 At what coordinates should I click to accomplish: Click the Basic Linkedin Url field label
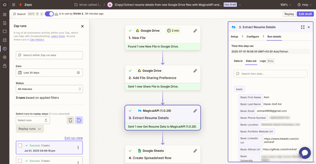coord(251,141)
